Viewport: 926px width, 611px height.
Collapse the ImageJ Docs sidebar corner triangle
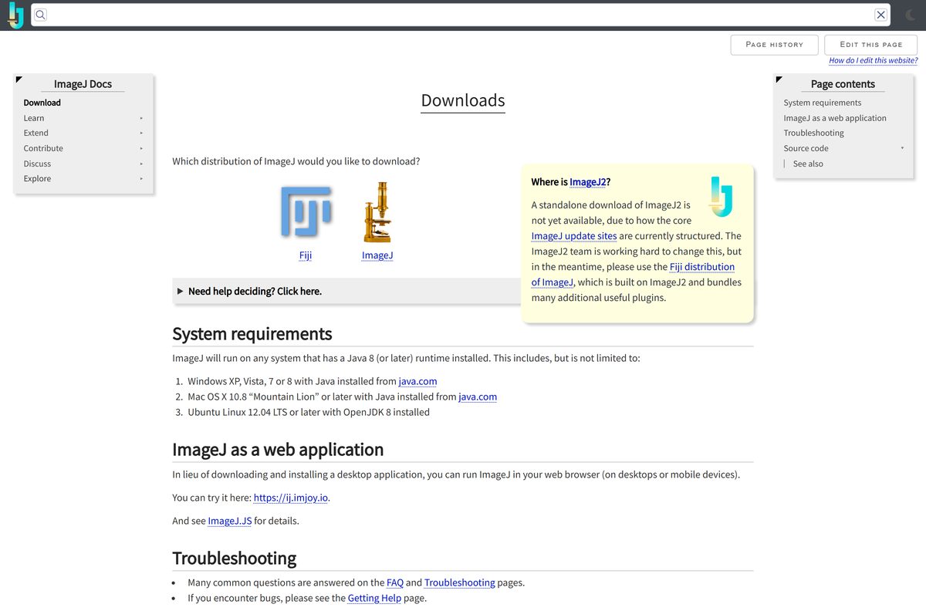pyautogui.click(x=19, y=79)
